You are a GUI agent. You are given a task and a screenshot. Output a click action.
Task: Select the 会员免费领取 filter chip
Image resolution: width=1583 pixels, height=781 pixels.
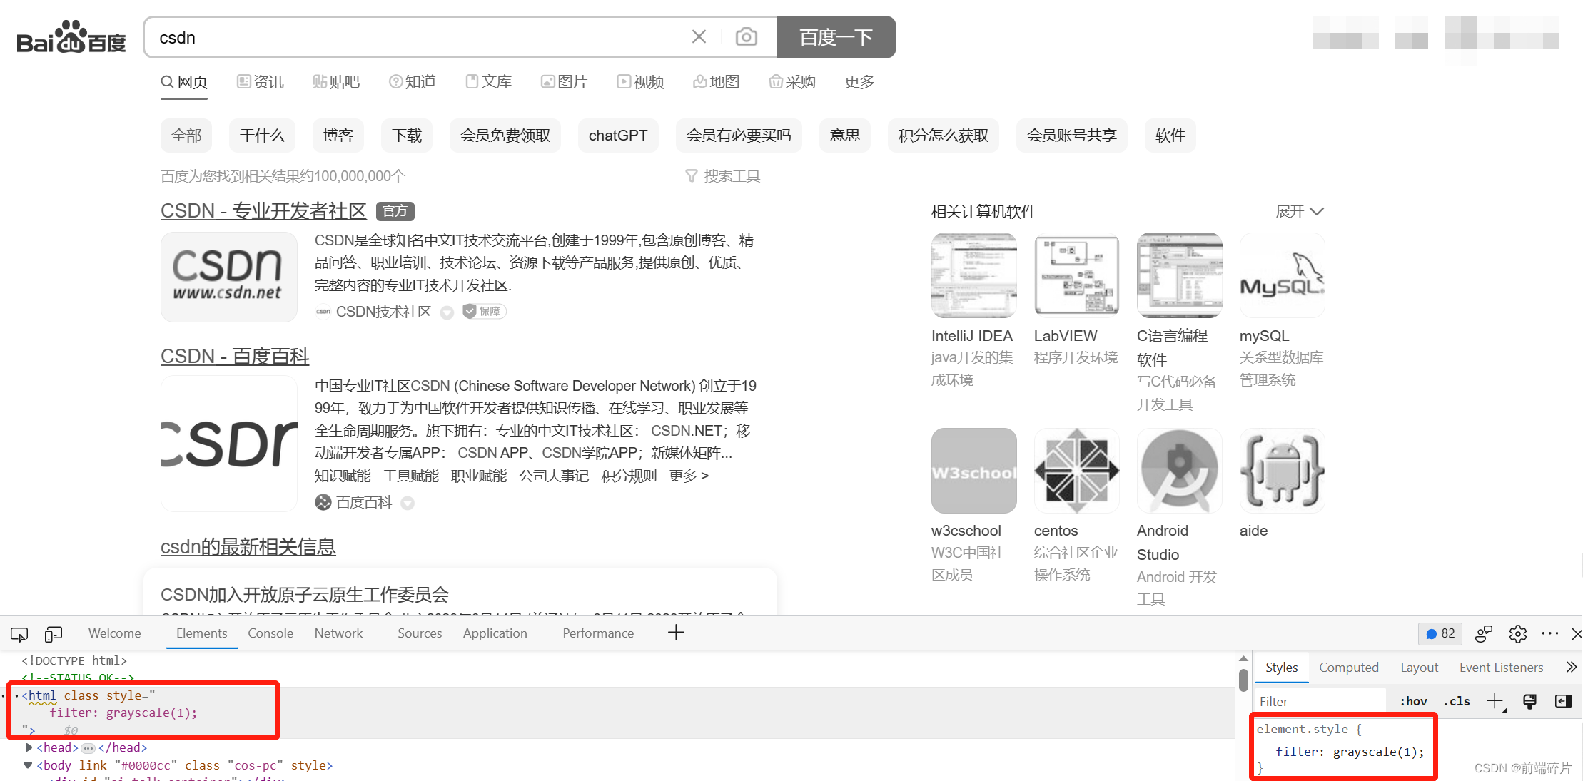coord(505,136)
